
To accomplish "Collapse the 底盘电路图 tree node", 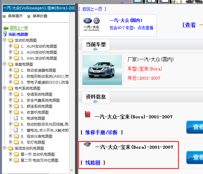I will tap(5, 64).
